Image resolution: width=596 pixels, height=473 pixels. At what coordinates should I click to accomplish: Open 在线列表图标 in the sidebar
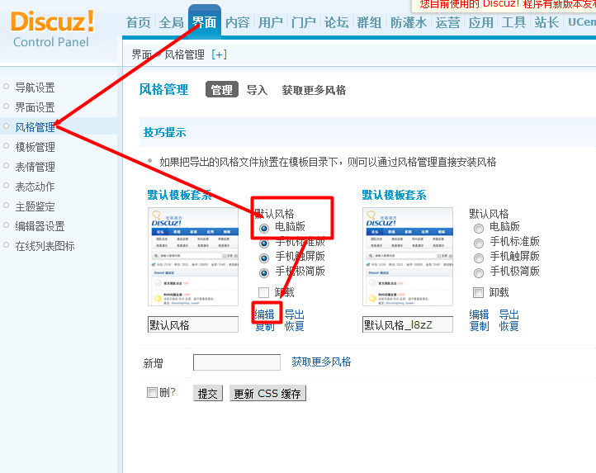pyautogui.click(x=45, y=246)
